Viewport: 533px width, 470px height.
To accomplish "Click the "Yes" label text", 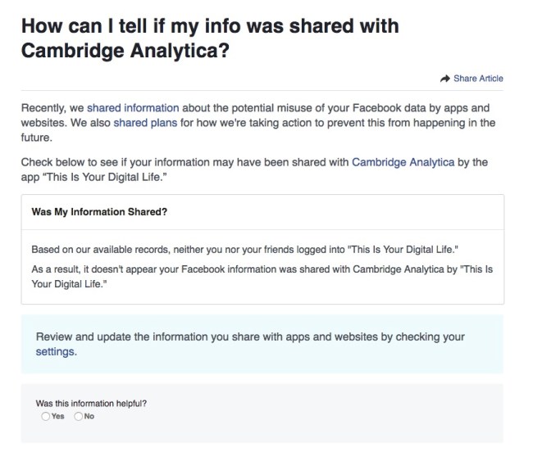I will pos(58,416).
